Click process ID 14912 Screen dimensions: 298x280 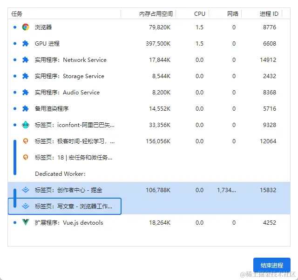click(268, 60)
